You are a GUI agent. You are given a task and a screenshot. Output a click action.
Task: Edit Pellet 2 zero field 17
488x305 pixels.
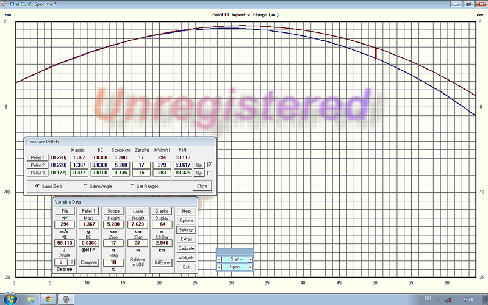point(142,165)
